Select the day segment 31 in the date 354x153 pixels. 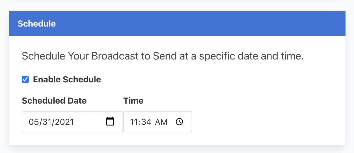click(46, 122)
